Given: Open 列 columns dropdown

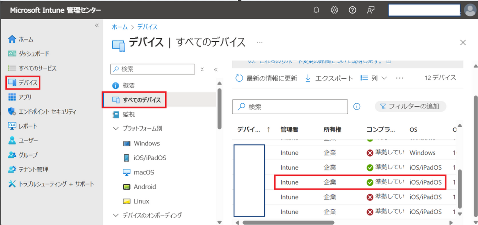Looking at the screenshot, I should (374, 78).
